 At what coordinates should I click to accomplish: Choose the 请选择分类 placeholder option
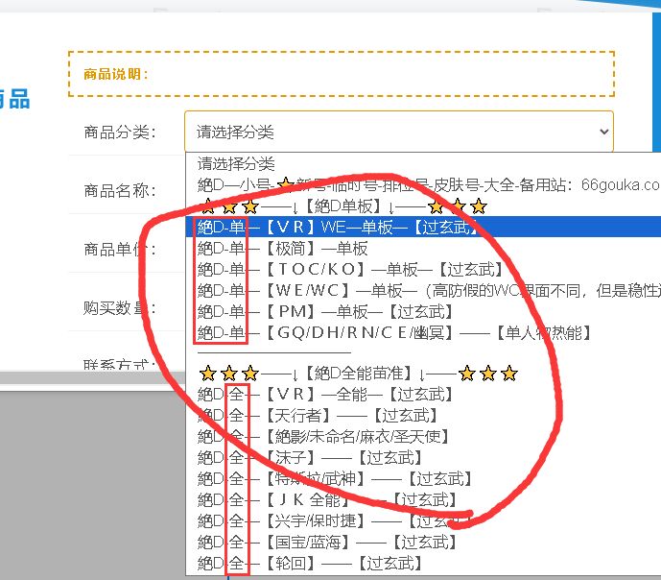(x=423, y=163)
